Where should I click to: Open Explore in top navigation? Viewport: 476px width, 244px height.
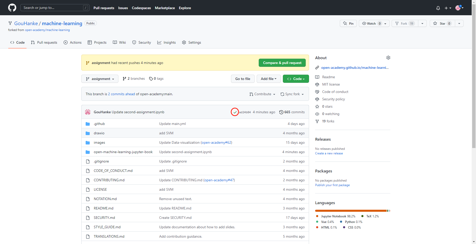click(x=185, y=8)
